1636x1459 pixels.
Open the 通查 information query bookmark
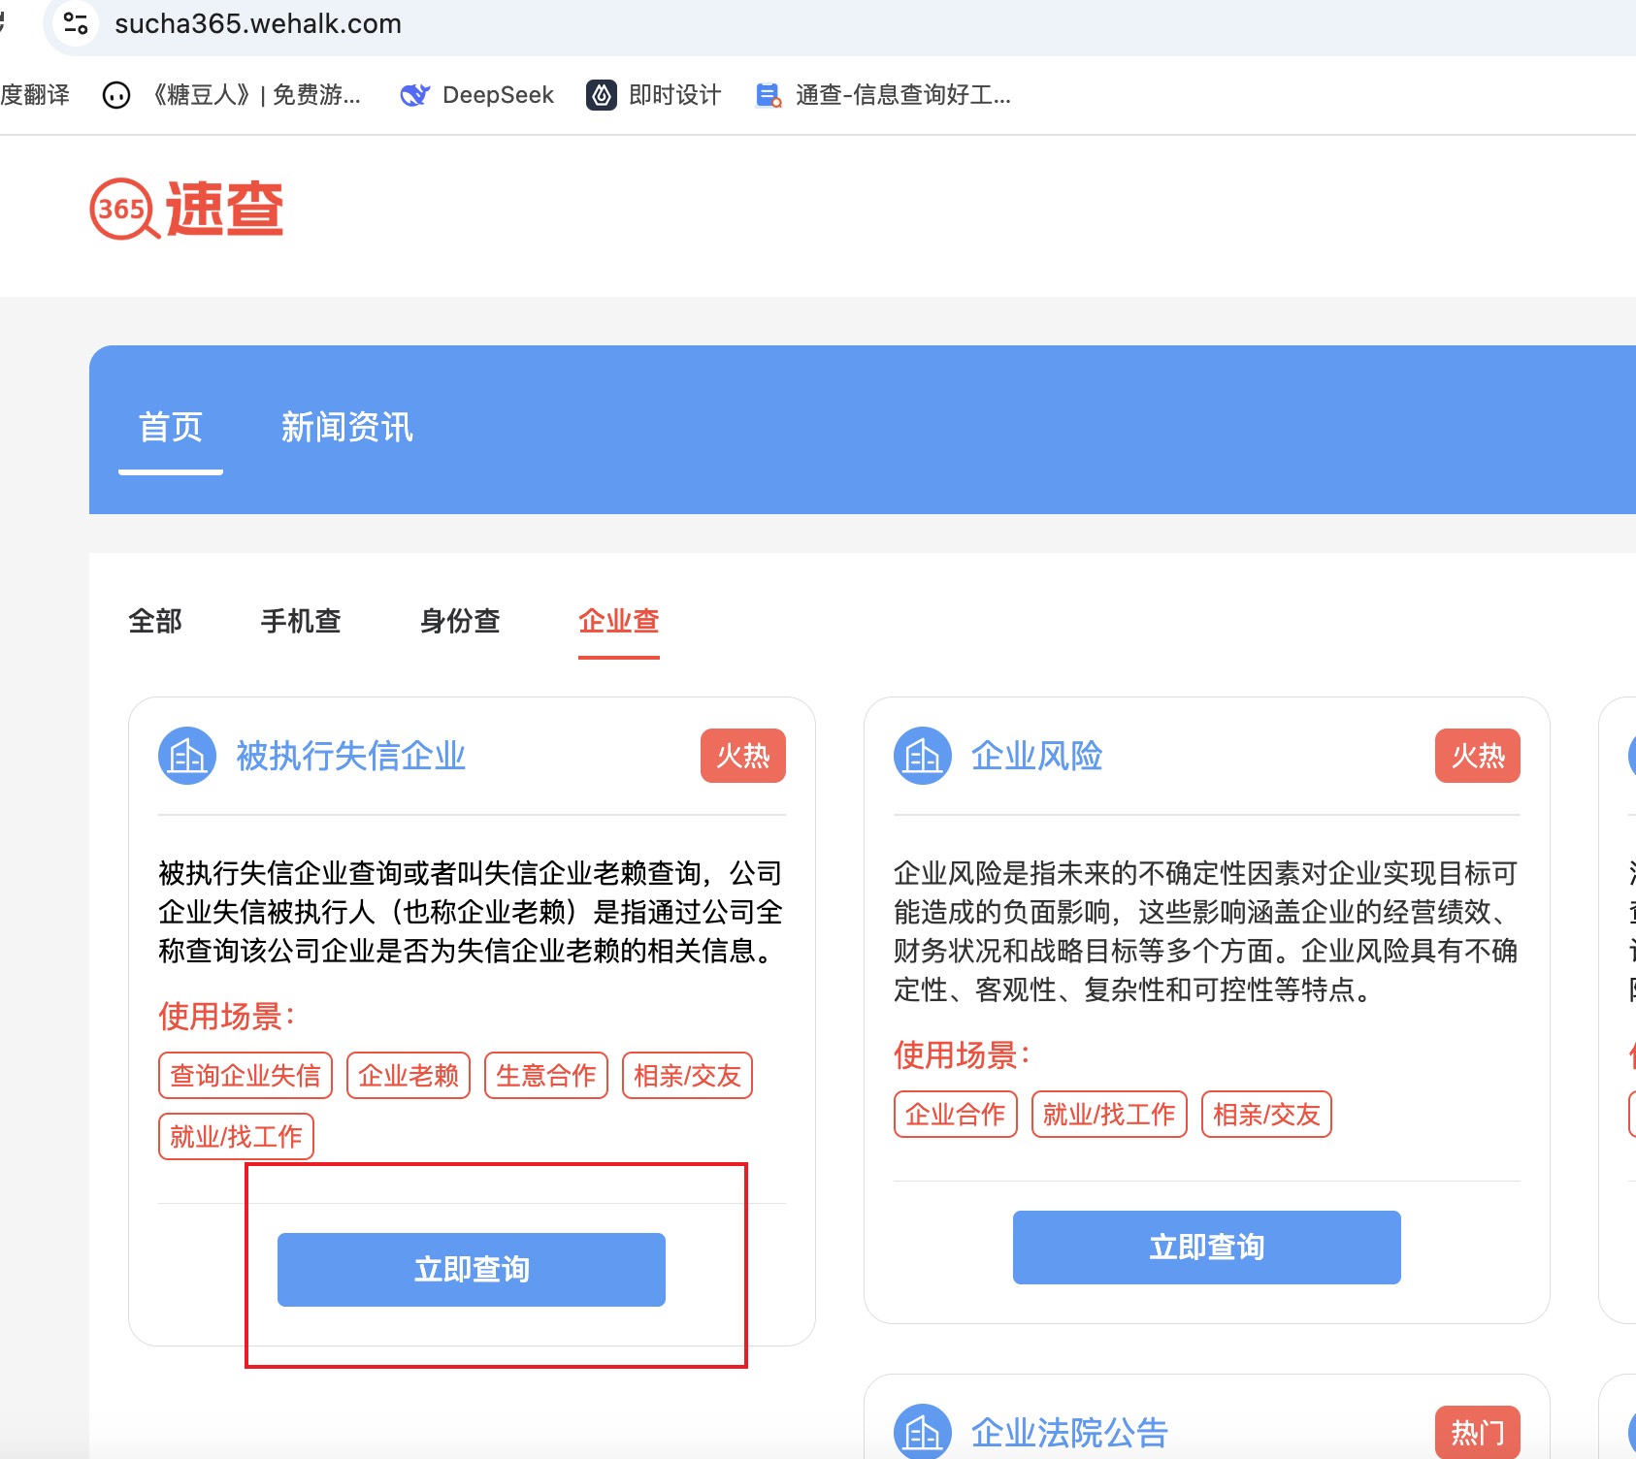[x=884, y=95]
